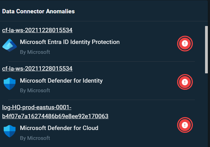Click By Microsoft under Defender for Identity
This screenshot has width=210, height=147.
(x=35, y=91)
